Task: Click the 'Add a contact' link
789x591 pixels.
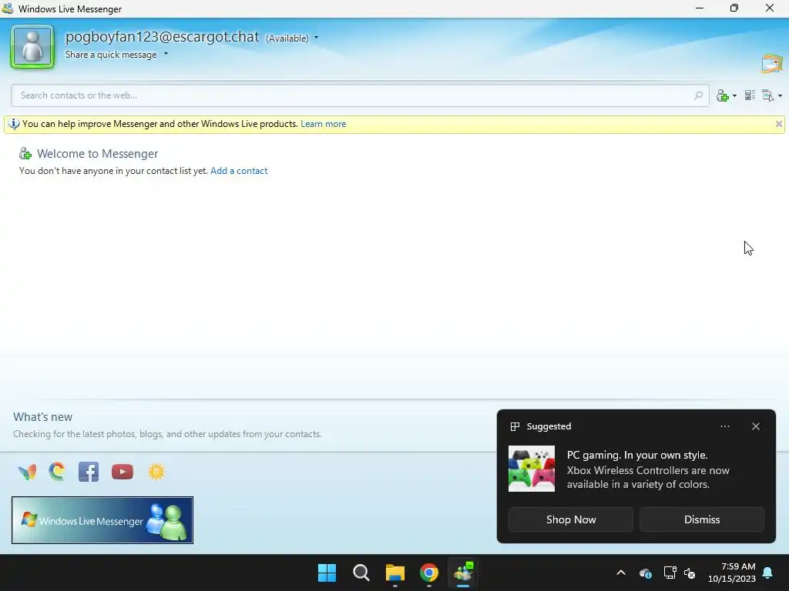Action: pyautogui.click(x=239, y=171)
